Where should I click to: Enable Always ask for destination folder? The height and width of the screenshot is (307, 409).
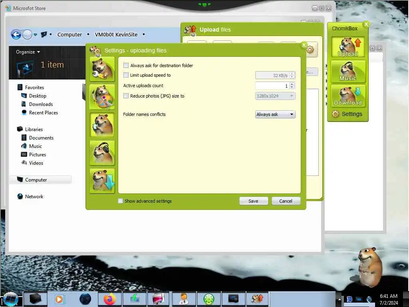click(x=126, y=65)
